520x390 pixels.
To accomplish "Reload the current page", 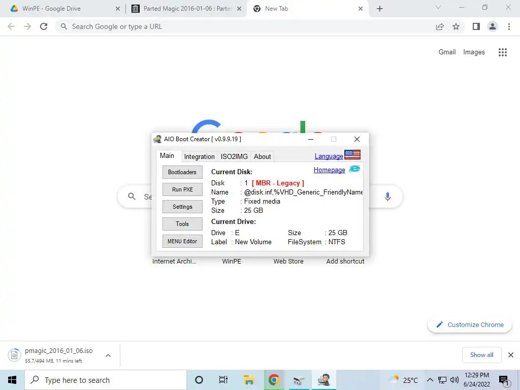I will tap(44, 26).
